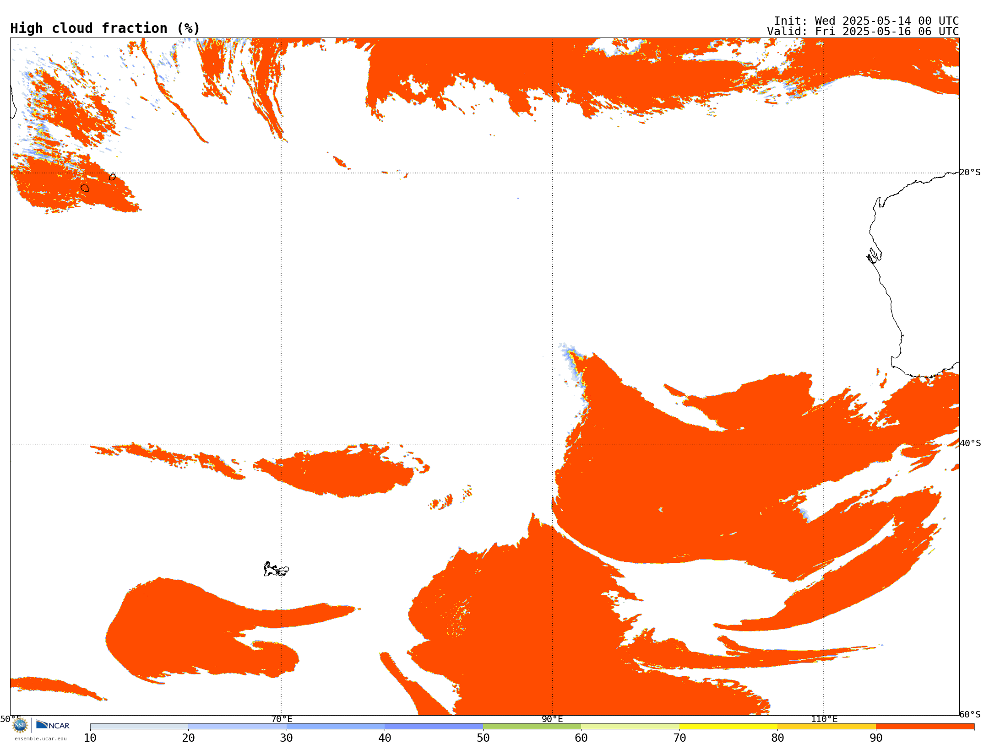
Task: Pick the pale yellow-green 60–70 colorbar segment
Action: tap(630, 727)
